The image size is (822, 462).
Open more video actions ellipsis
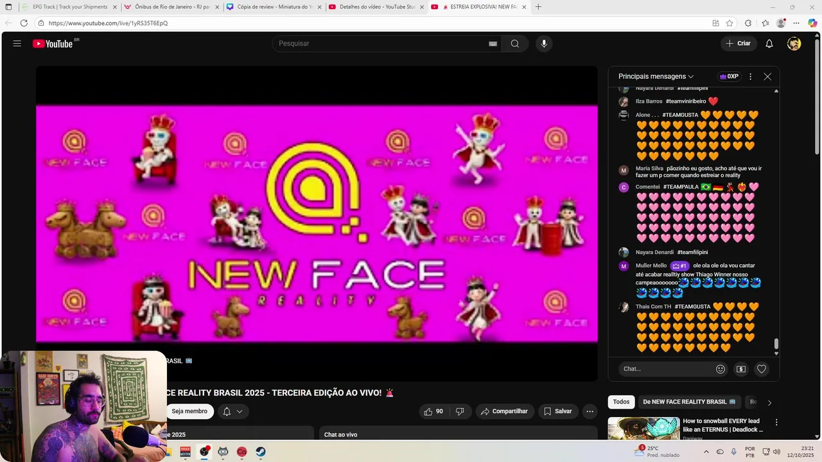(x=590, y=411)
